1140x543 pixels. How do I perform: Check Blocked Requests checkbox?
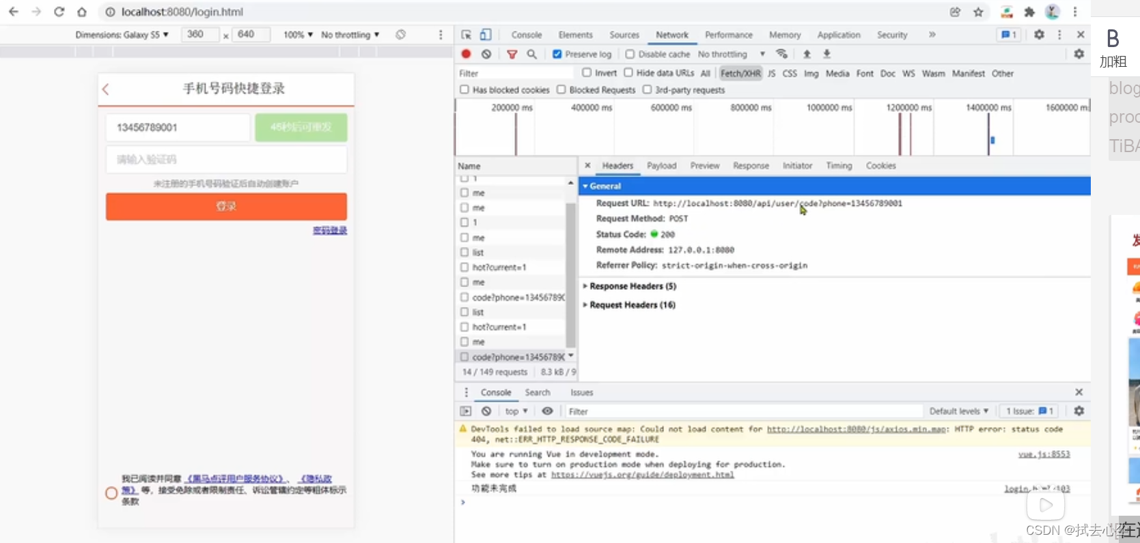tap(561, 89)
